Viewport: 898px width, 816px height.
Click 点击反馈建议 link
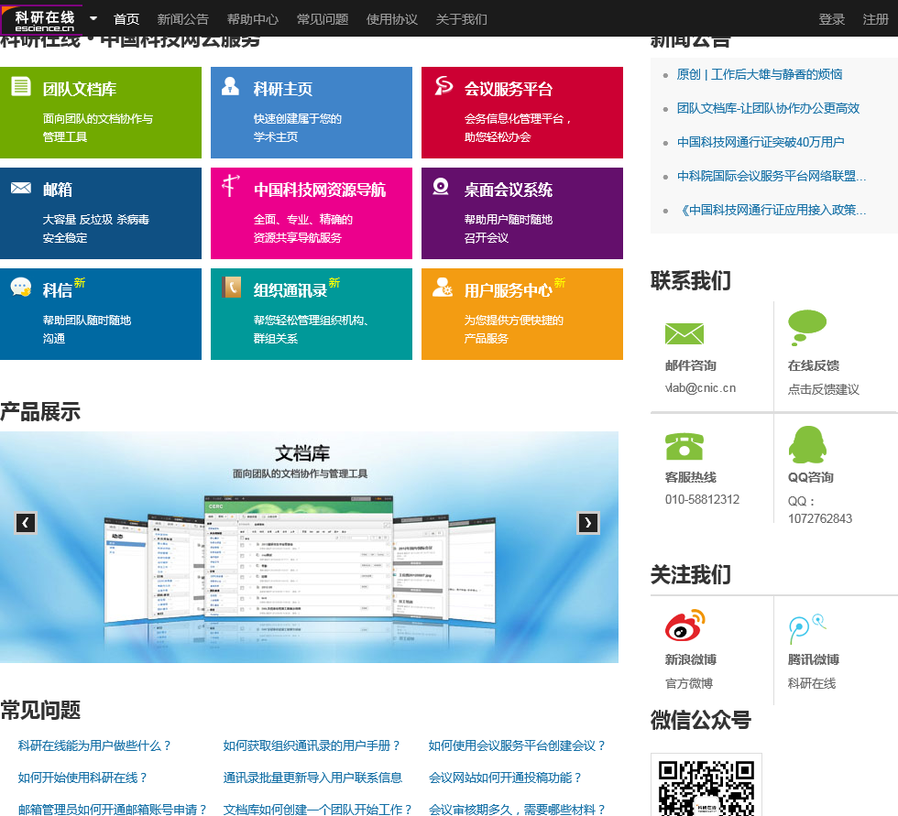coord(824,390)
